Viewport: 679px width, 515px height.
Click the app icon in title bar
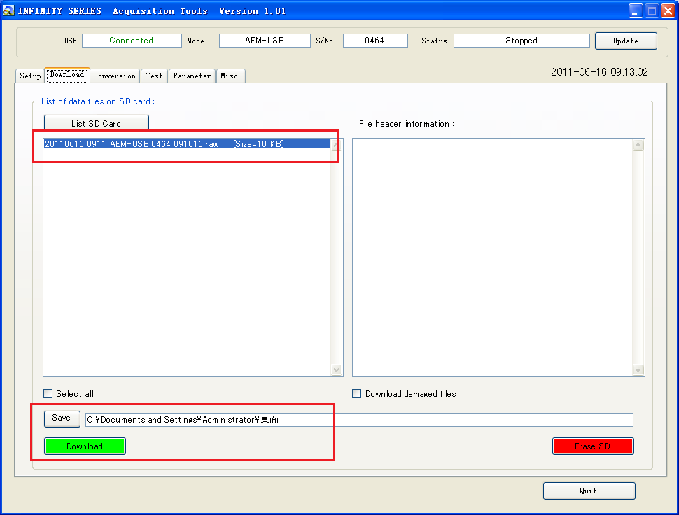[x=9, y=10]
